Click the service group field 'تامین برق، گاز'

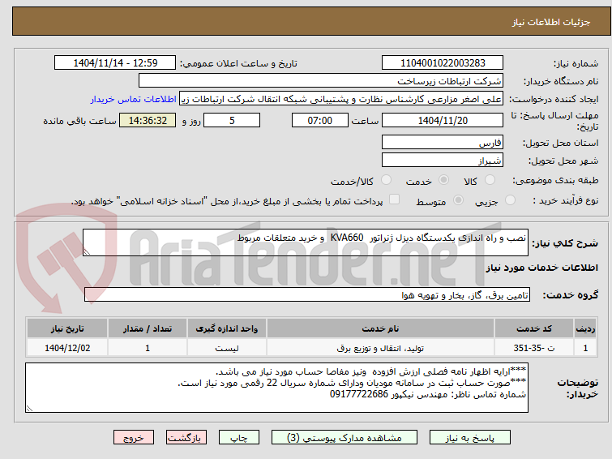coord(307,294)
